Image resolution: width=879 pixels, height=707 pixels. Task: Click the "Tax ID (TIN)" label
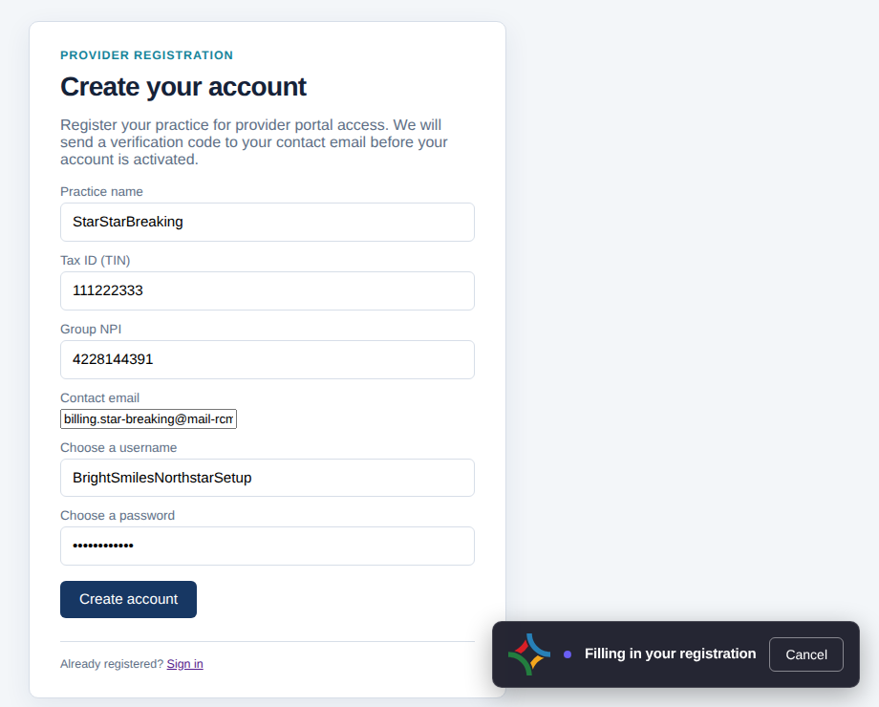tap(96, 260)
